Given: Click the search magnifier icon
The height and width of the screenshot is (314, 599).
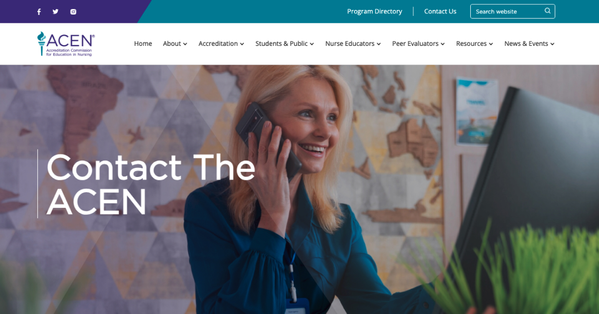Looking at the screenshot, I should tap(548, 11).
